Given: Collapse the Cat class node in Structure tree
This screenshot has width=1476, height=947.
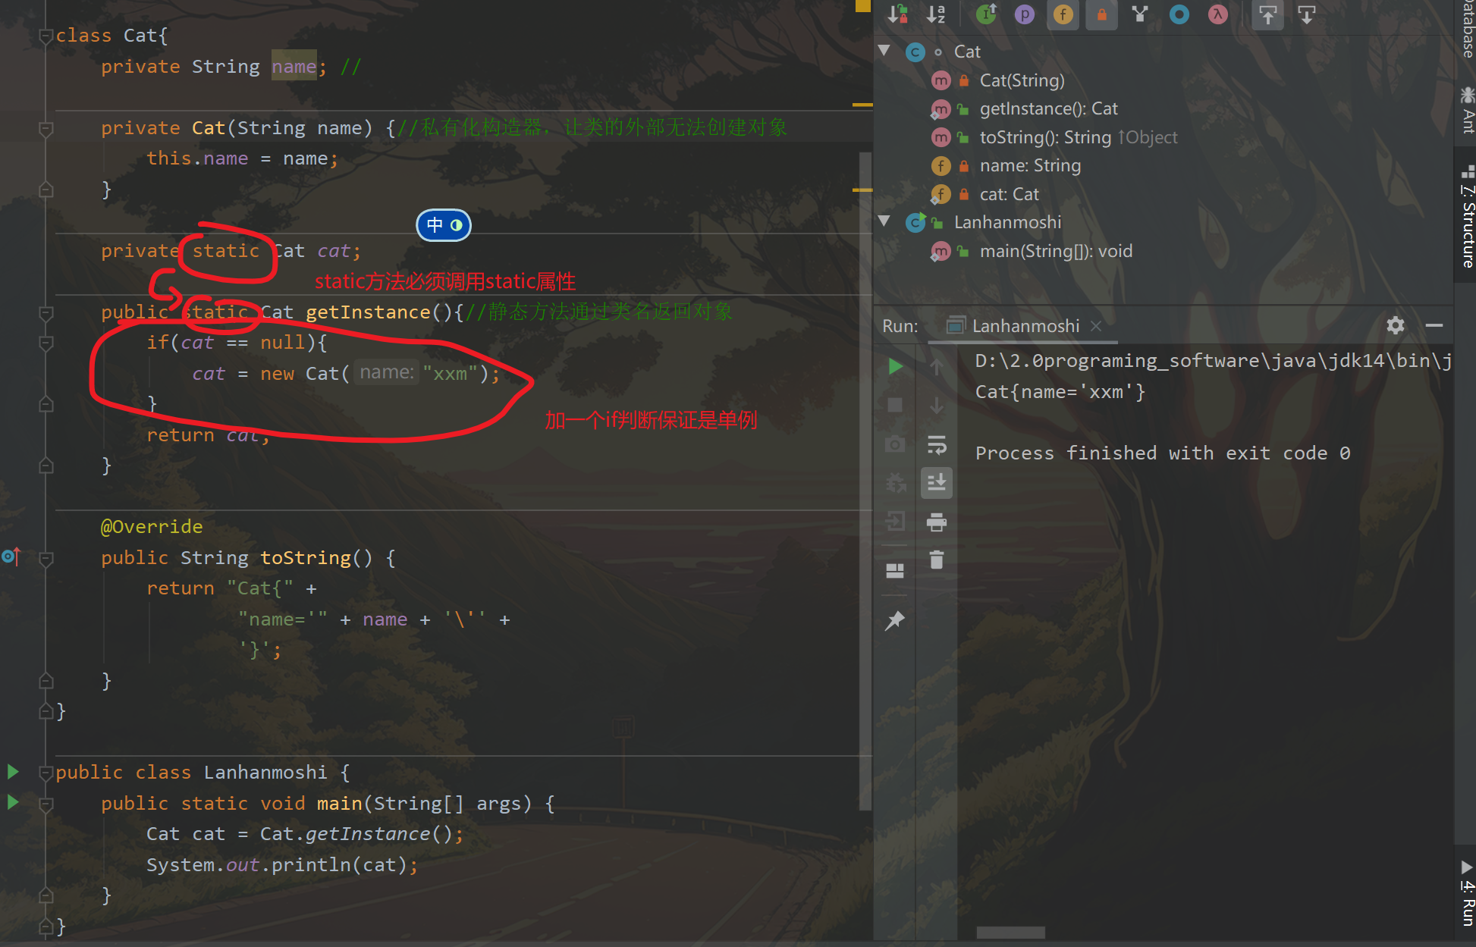Looking at the screenshot, I should point(884,51).
